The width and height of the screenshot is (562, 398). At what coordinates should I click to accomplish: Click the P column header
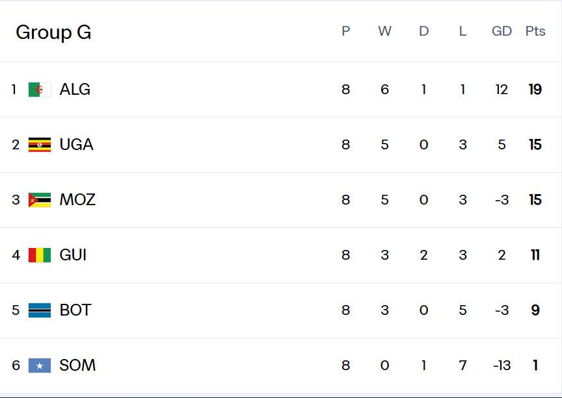tap(345, 31)
